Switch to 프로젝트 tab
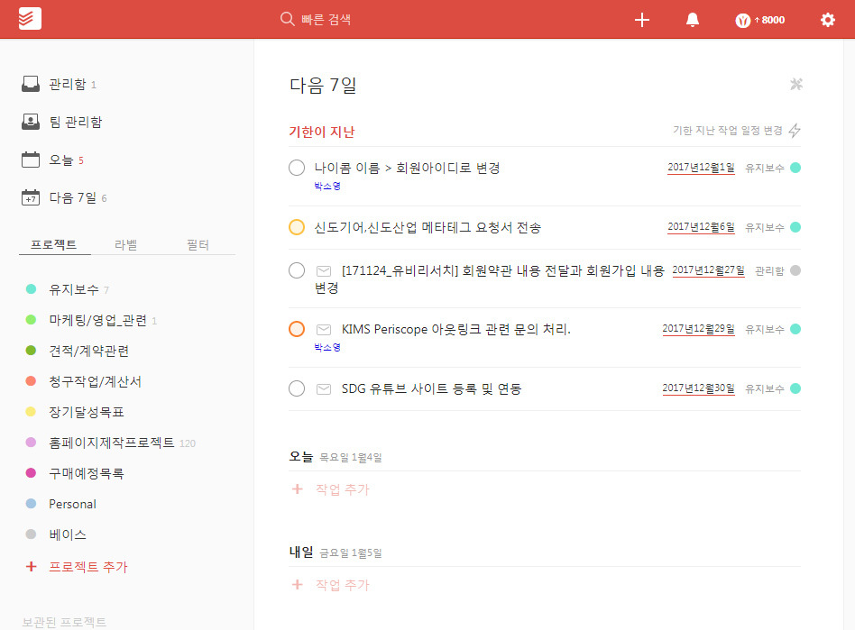 click(53, 244)
